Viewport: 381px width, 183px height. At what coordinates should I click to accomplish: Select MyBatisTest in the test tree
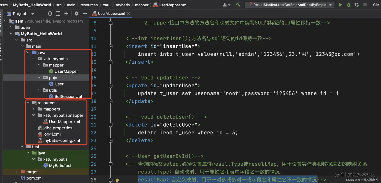60,166
